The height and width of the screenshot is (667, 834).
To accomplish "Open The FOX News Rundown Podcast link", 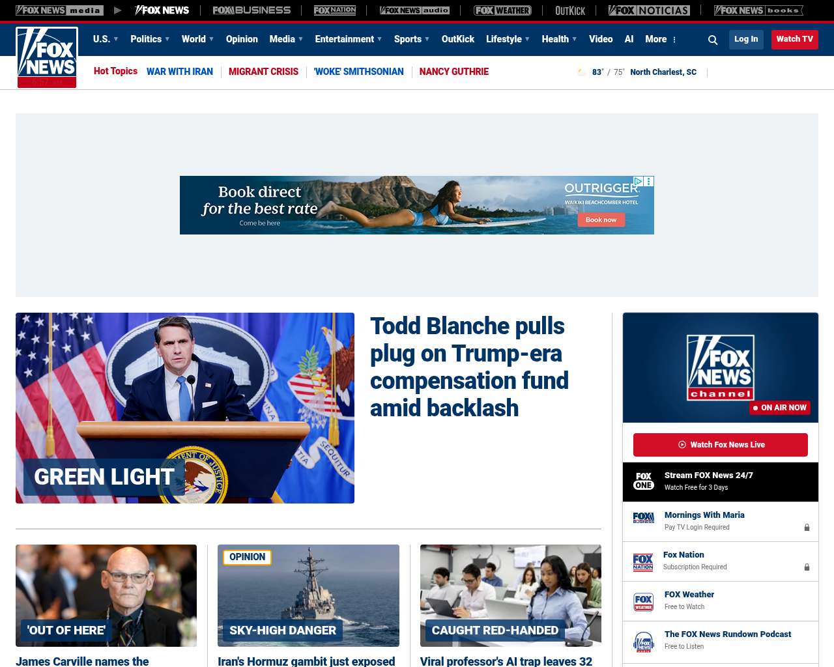I will click(728, 634).
